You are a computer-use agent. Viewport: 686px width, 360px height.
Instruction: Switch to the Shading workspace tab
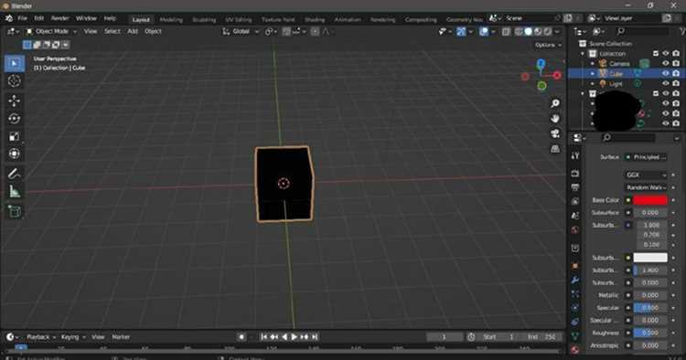click(x=315, y=20)
